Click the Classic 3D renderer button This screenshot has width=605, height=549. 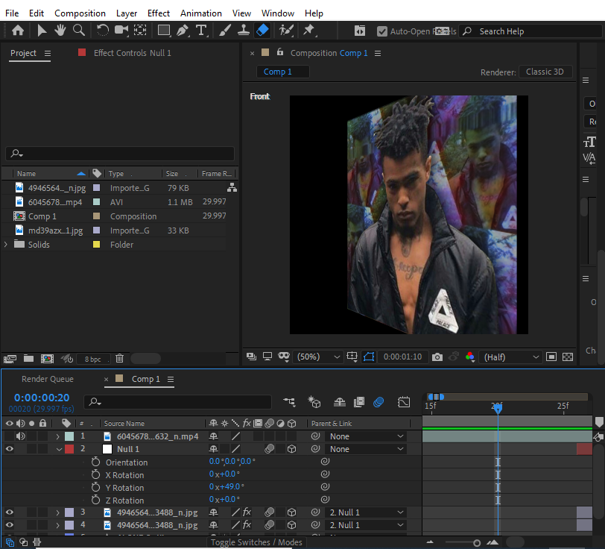tap(546, 72)
